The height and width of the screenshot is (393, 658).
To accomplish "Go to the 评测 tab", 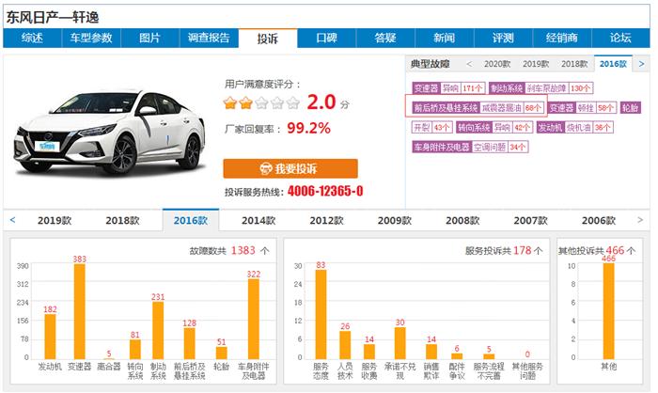I will coord(503,39).
